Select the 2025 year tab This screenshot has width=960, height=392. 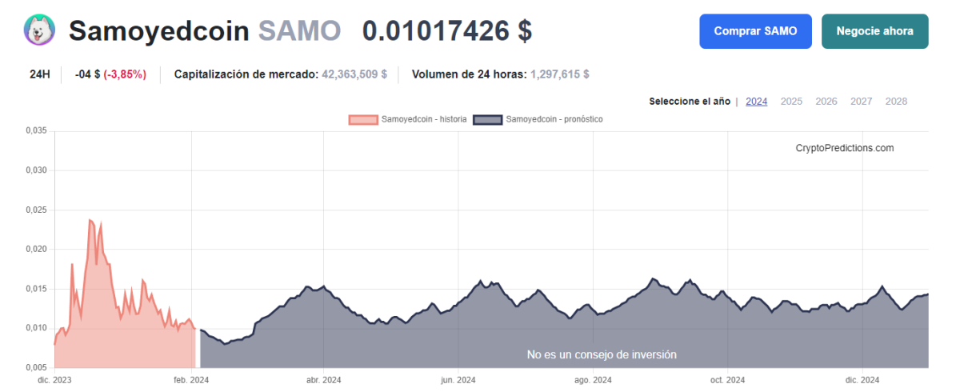click(x=791, y=102)
